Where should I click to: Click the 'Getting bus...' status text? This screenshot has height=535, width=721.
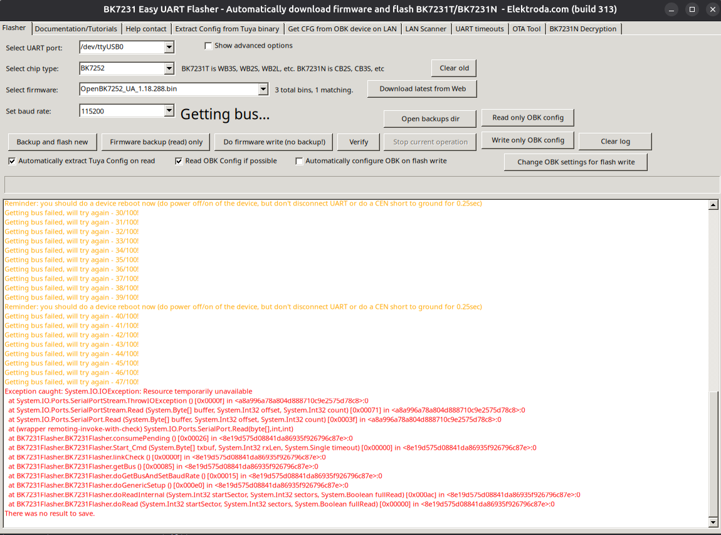click(225, 114)
